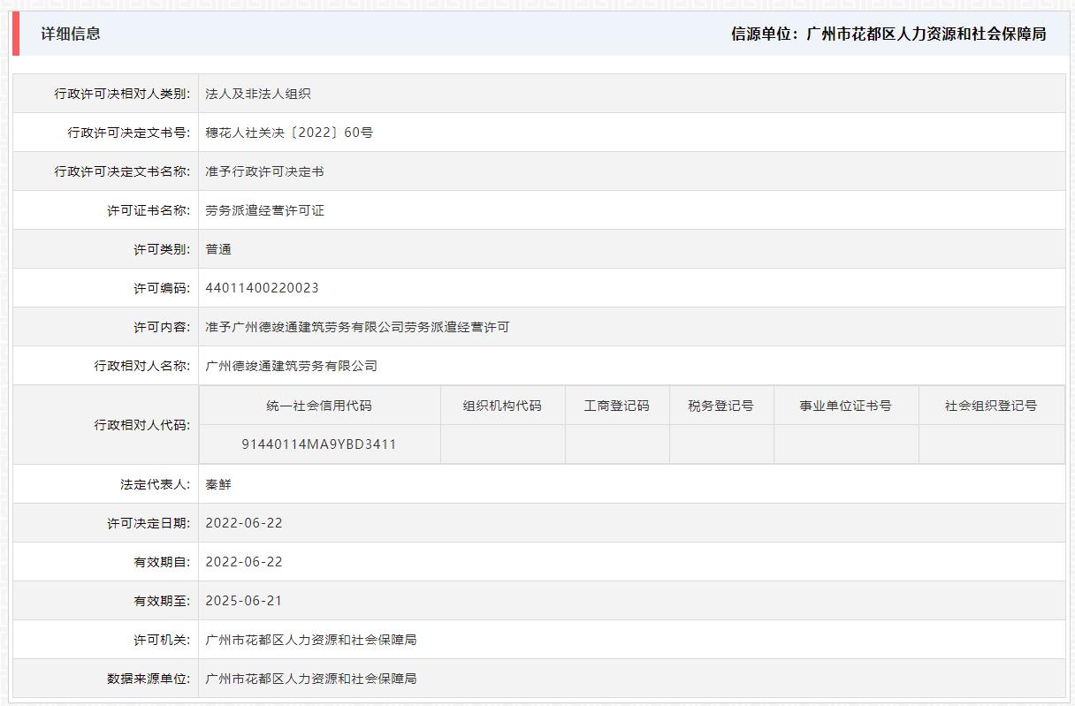Screen dimensions: 1075x706
Task: Select company name in 行政相对人名称 row
Action: click(291, 366)
